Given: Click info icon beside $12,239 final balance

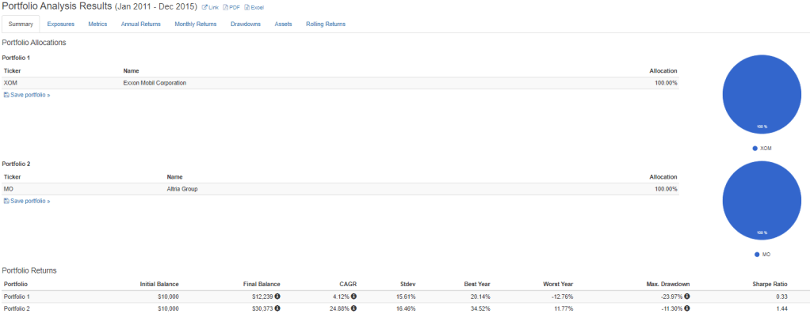Looking at the screenshot, I should (277, 296).
